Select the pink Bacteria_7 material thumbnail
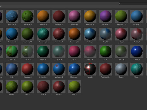This screenshot has height=110, width=147. click(x=74, y=16)
